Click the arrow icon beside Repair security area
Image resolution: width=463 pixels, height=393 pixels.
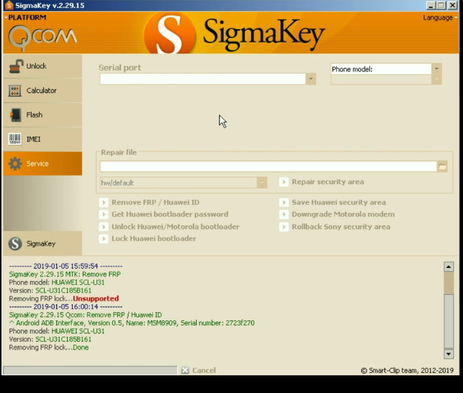[284, 181]
